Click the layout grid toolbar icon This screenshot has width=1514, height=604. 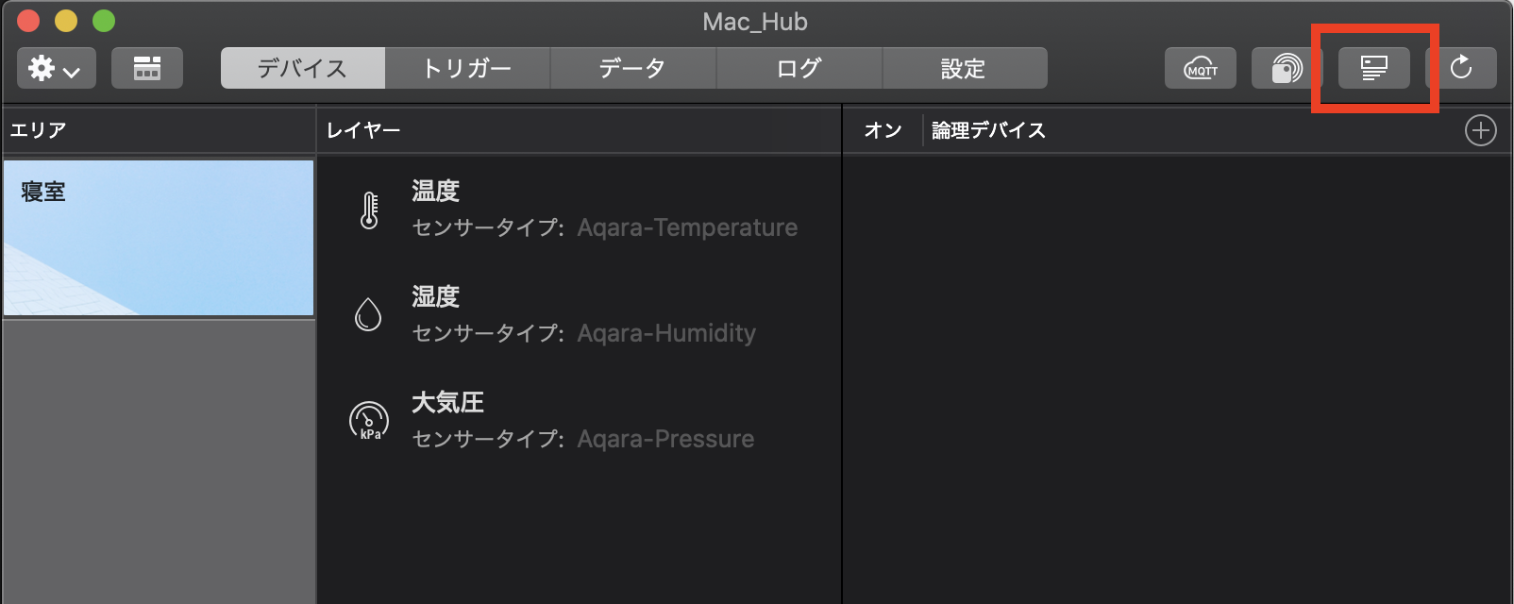coord(147,68)
